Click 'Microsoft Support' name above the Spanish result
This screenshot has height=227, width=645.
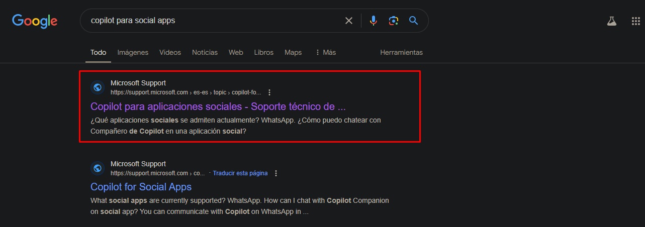[x=138, y=83]
